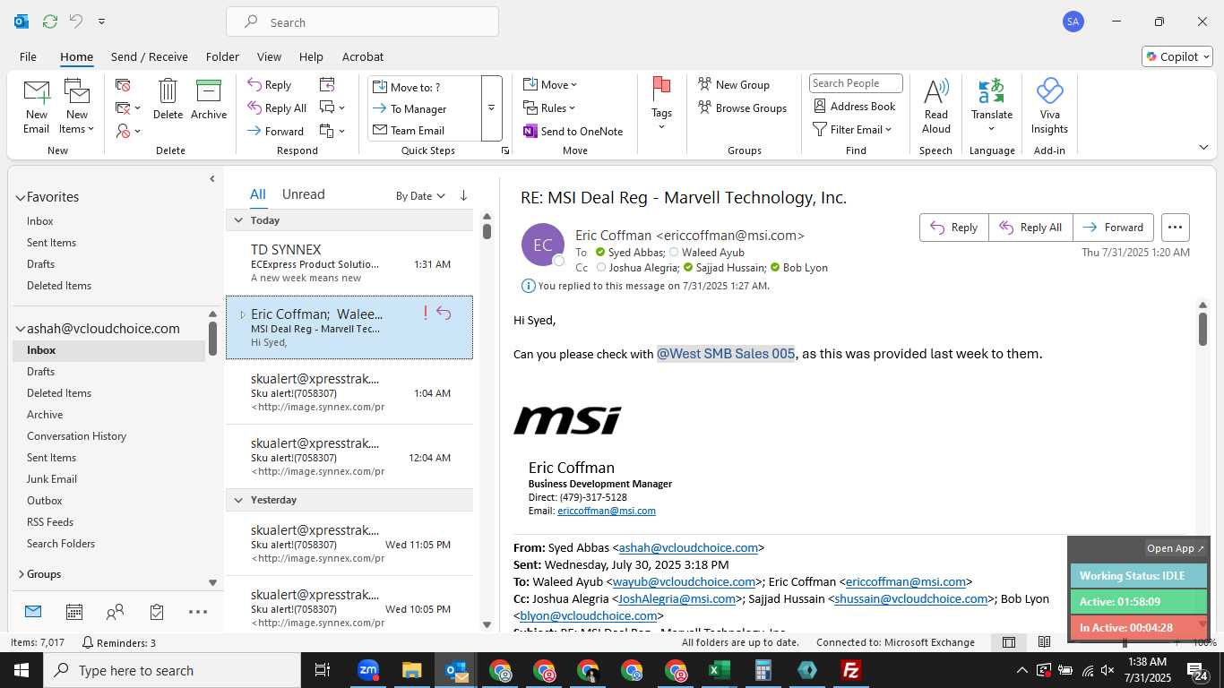Open the Filter Email dropdown
Screen dimensions: 1224x688
point(852,130)
